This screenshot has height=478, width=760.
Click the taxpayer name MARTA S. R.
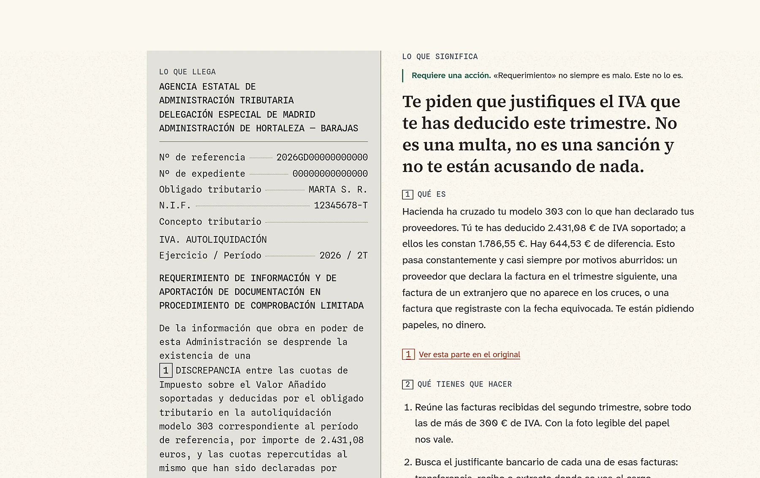coord(338,190)
